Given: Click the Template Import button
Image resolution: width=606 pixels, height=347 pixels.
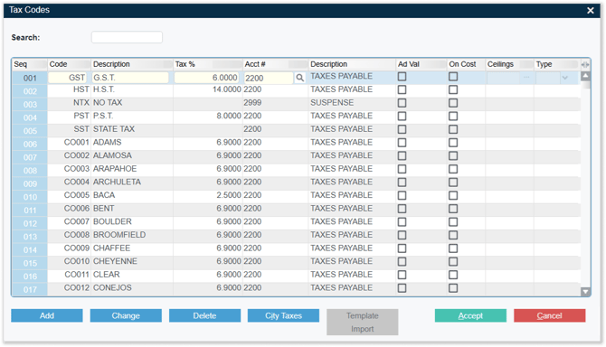Looking at the screenshot, I should (362, 322).
